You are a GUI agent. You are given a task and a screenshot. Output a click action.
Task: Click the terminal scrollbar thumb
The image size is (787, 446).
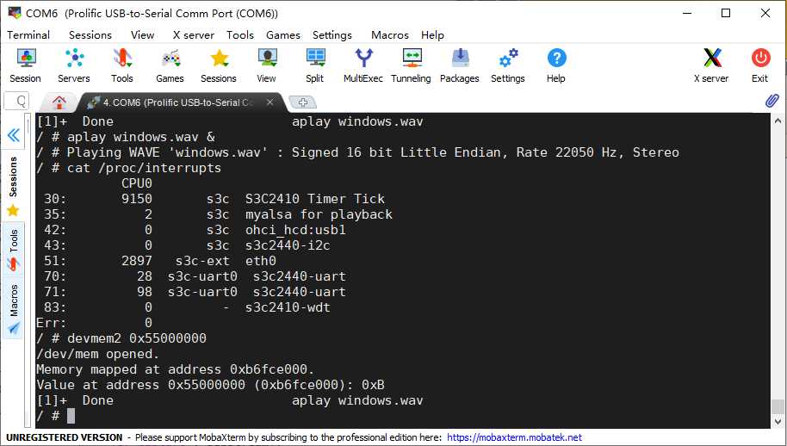click(778, 407)
